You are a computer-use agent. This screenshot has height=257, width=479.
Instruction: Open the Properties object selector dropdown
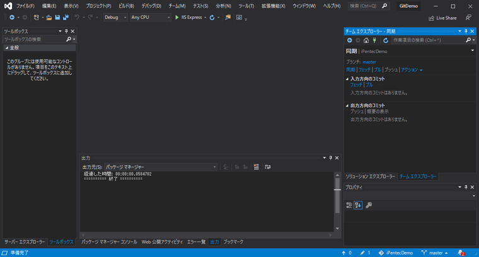474,196
